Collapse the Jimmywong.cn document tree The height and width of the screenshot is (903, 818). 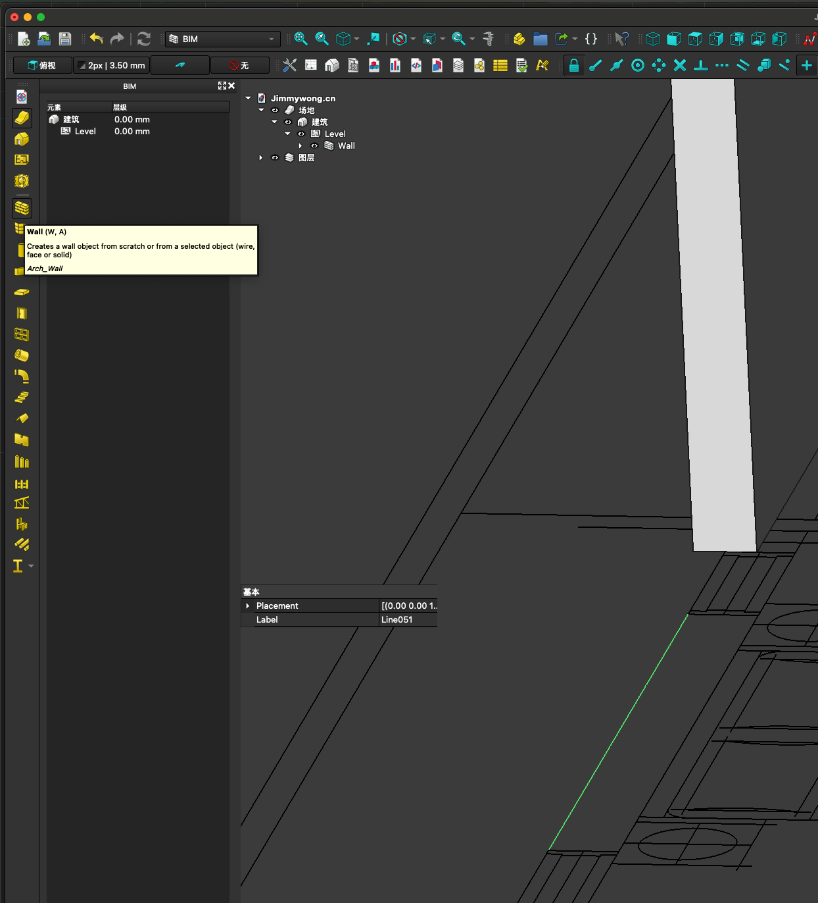point(248,99)
